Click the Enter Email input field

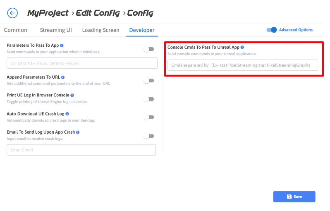pyautogui.click(x=81, y=150)
